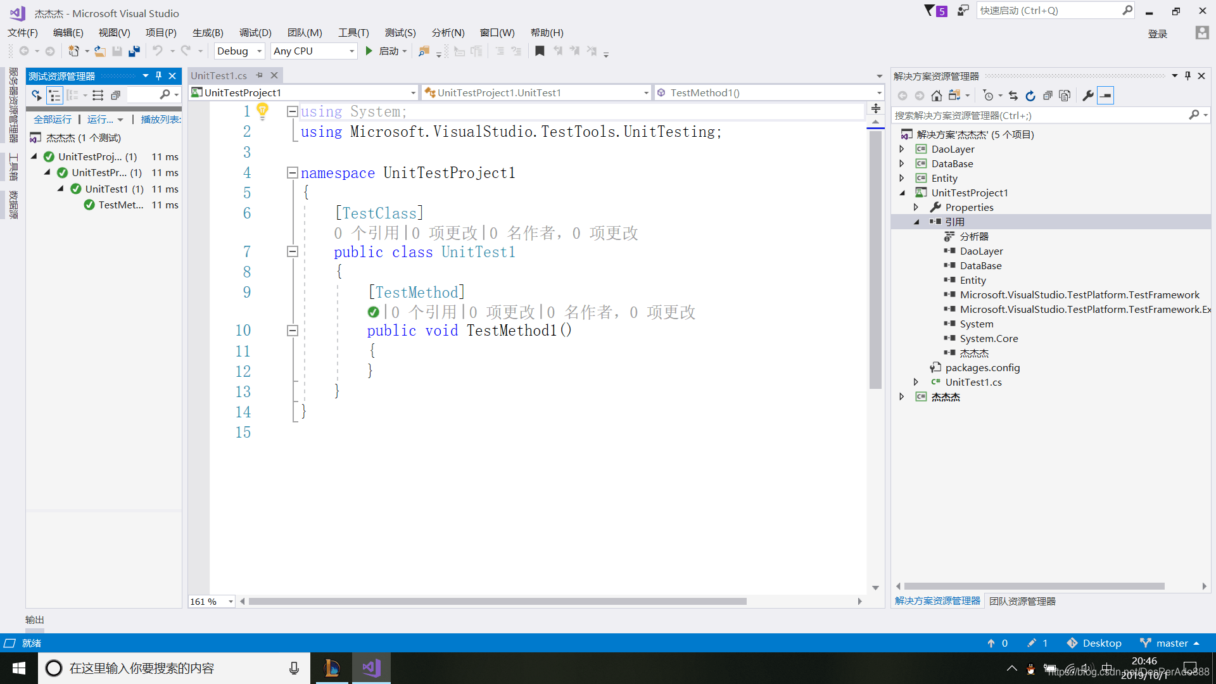Open the Any CPU platform dropdown
This screenshot has height=684, width=1216.
(x=351, y=51)
